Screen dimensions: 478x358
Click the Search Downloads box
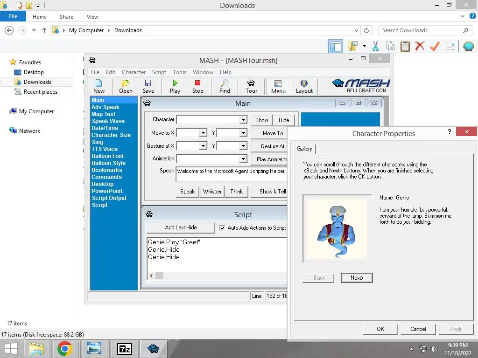(425, 30)
